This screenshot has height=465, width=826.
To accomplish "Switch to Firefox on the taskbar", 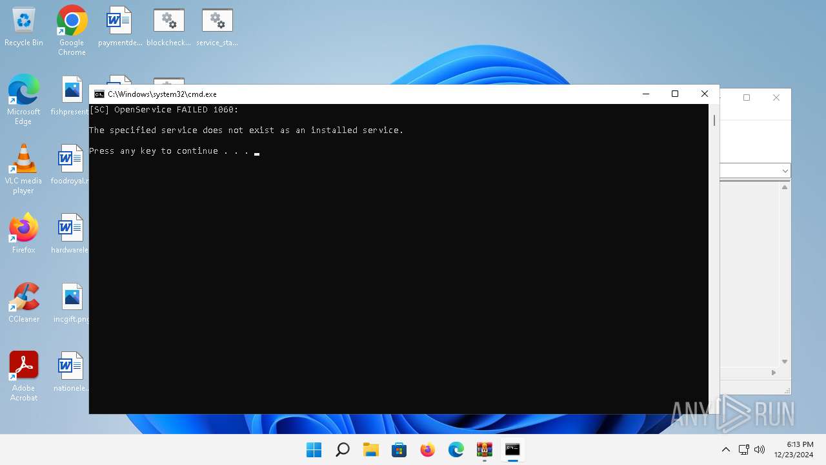I will click(x=428, y=449).
